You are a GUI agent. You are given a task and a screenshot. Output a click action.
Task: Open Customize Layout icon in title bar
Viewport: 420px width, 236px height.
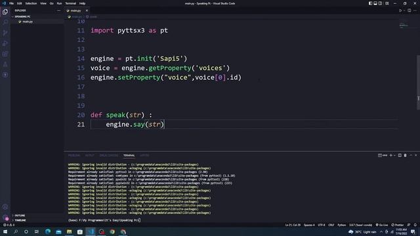[x=387, y=3]
